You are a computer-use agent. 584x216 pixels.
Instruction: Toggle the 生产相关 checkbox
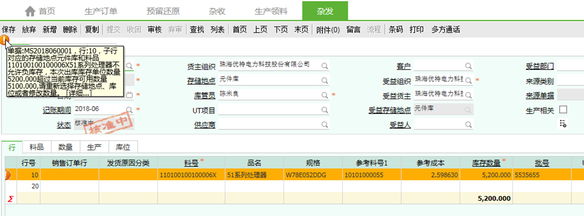coord(563,110)
